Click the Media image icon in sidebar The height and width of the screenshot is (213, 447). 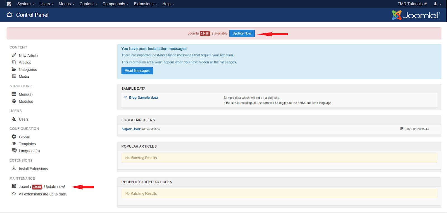click(x=14, y=76)
